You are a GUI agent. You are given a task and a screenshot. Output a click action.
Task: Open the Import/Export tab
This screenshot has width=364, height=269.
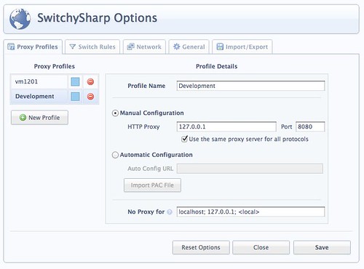click(x=242, y=47)
